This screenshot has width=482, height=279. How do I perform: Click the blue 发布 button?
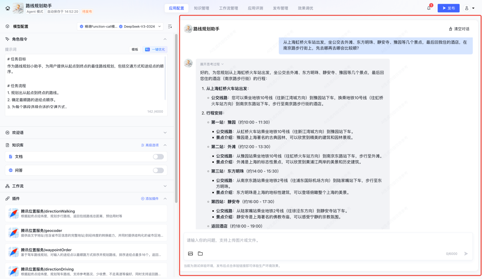click(x=448, y=8)
